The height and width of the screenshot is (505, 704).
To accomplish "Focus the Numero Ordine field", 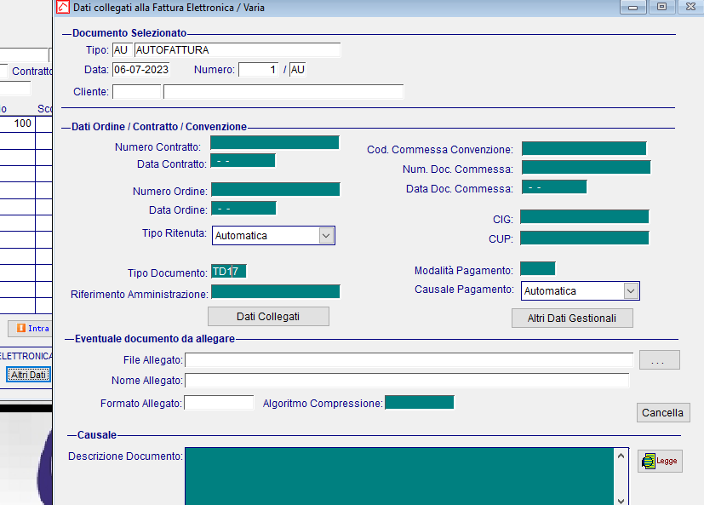I will click(x=276, y=189).
